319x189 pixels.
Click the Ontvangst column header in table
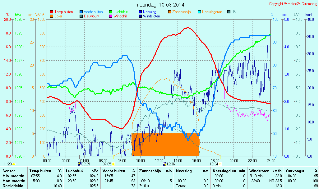(x=294, y=171)
